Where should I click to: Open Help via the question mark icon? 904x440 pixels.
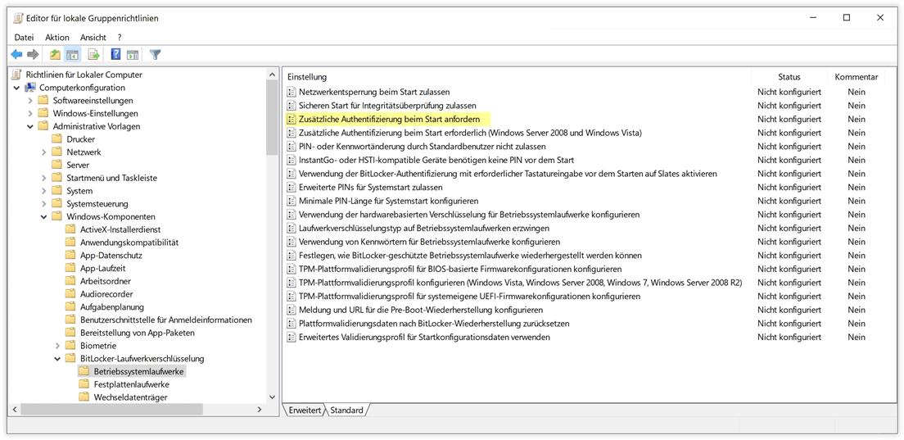click(x=115, y=55)
